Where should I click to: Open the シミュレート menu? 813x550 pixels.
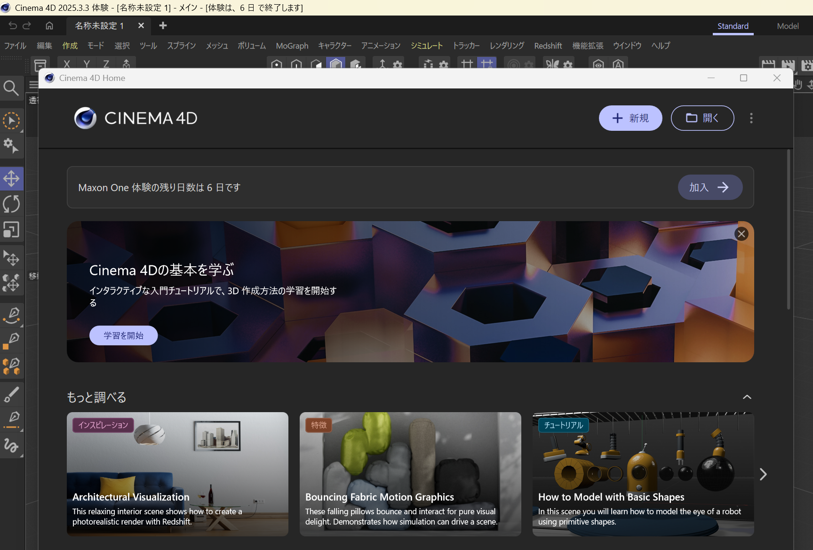[427, 46]
